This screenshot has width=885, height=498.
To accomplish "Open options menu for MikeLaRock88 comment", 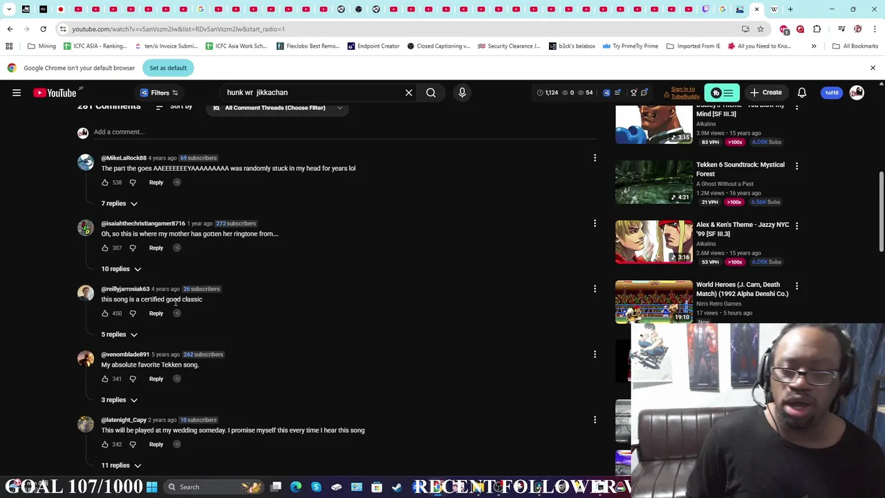I will coord(595,158).
